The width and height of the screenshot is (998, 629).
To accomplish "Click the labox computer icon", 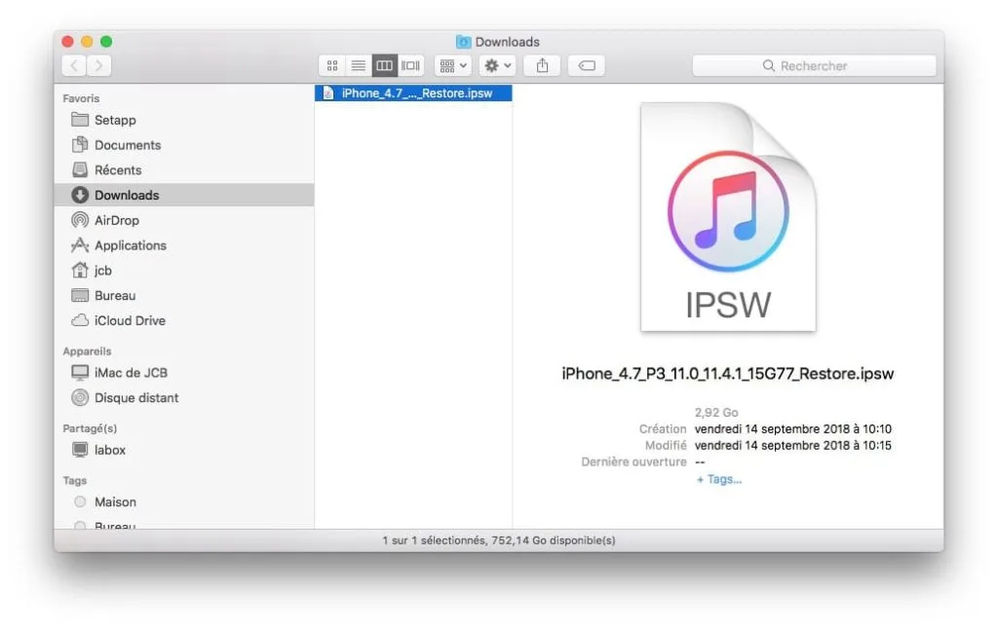I will pyautogui.click(x=80, y=450).
